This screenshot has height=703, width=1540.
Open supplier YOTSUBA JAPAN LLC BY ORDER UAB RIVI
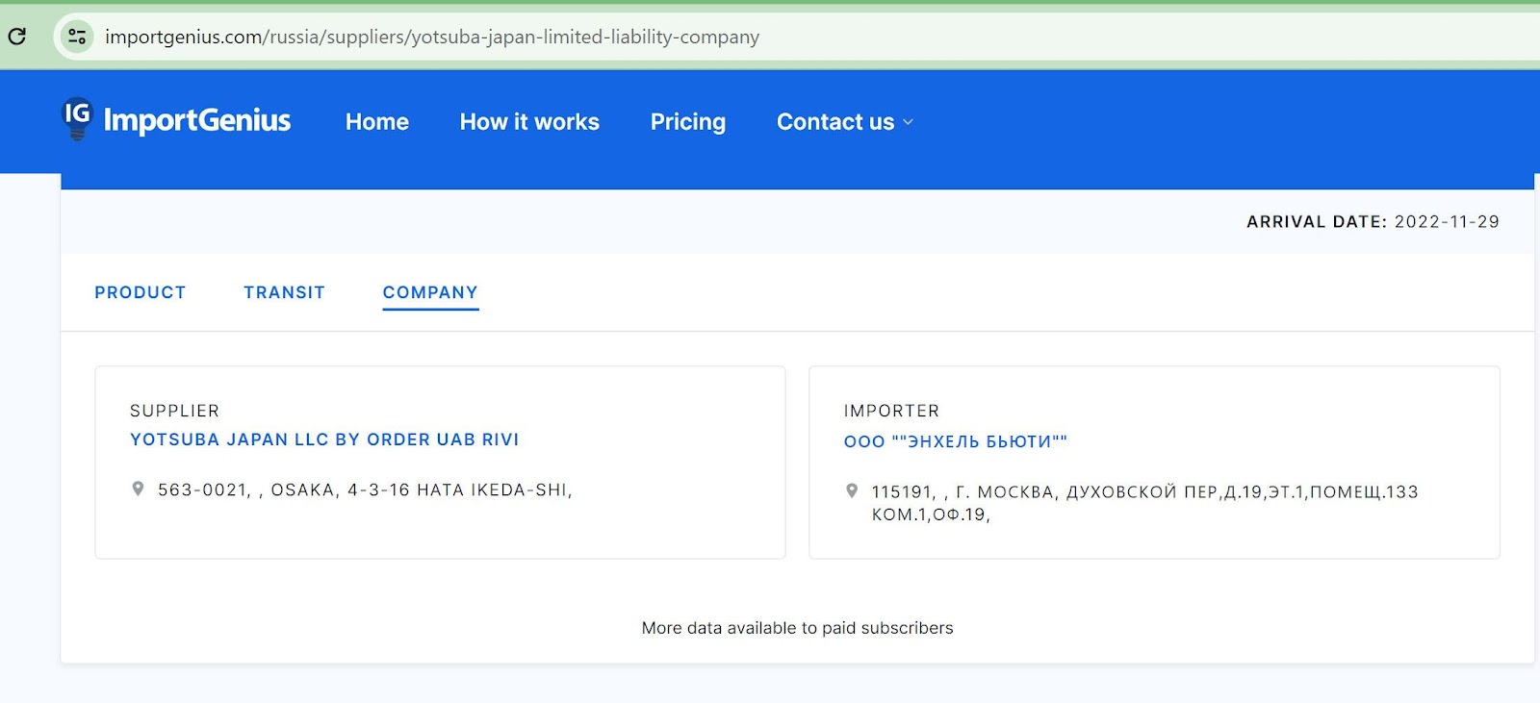(x=324, y=439)
